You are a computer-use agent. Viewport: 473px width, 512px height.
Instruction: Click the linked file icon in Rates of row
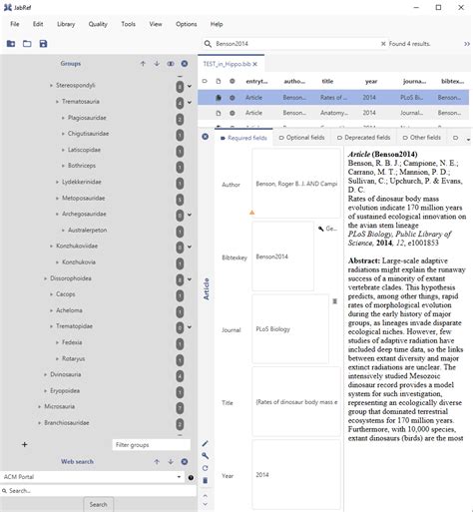(x=219, y=98)
